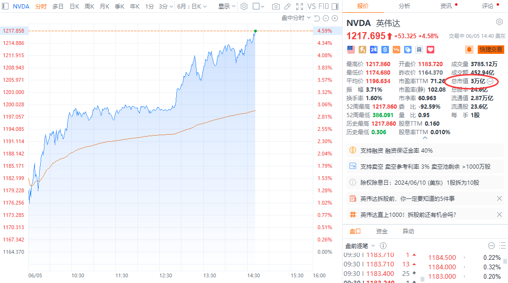Collapse the stock details with the chevron
This screenshot has height=283, width=508.
424,138
